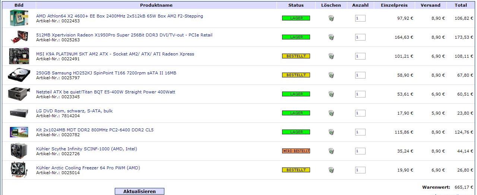
Task: Open MDT DDR2 memory kit thumbnail
Action: (x=19, y=132)
